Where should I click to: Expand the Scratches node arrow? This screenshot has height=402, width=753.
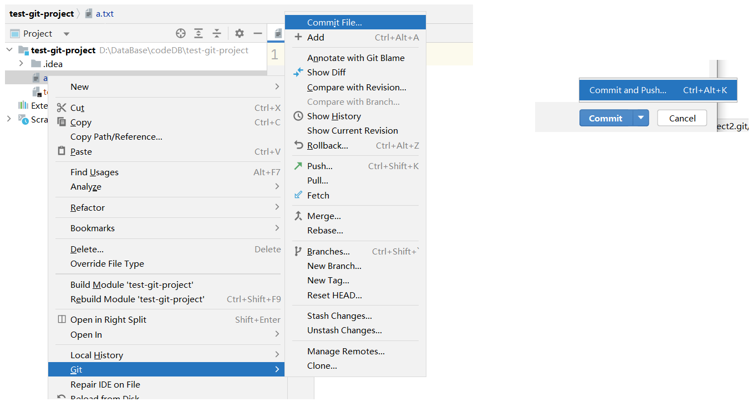[x=9, y=119]
